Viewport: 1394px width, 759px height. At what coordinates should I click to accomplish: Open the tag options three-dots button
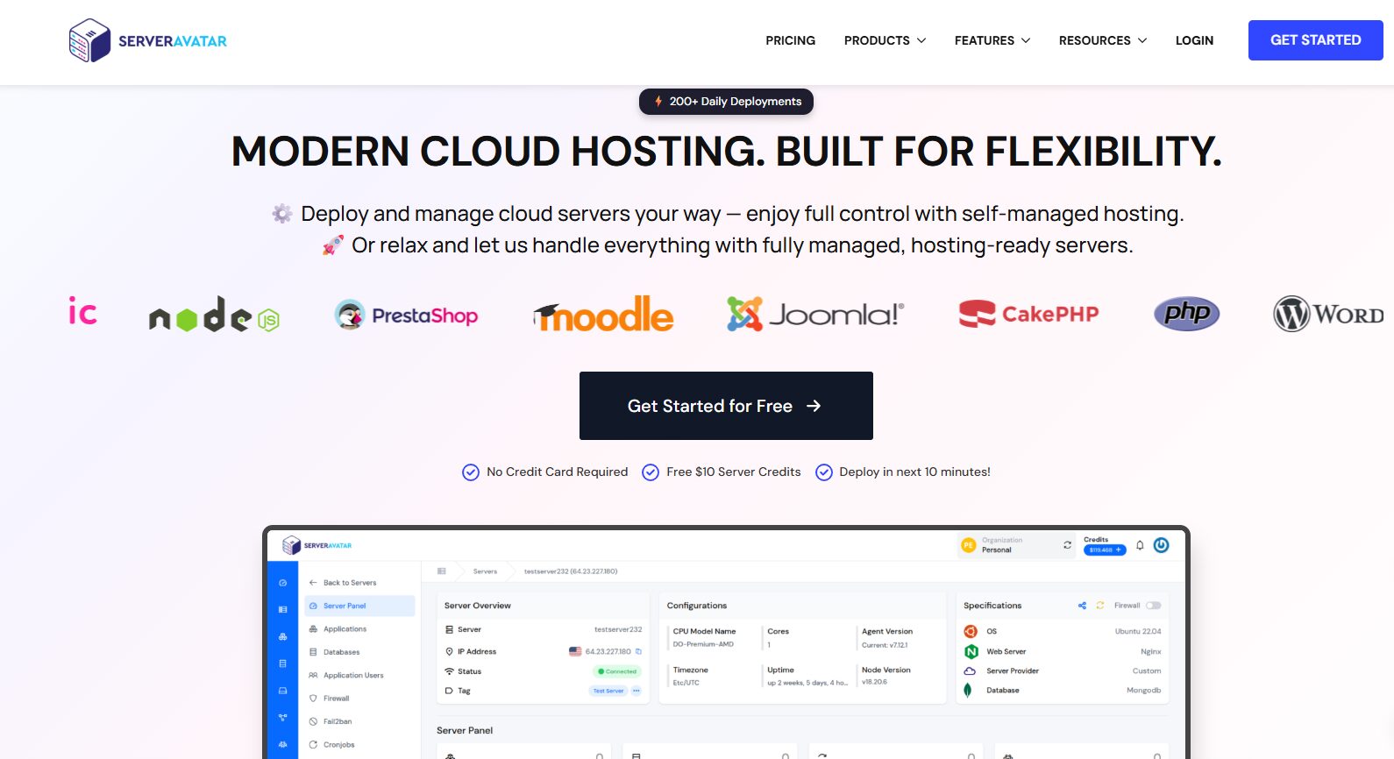tap(637, 691)
